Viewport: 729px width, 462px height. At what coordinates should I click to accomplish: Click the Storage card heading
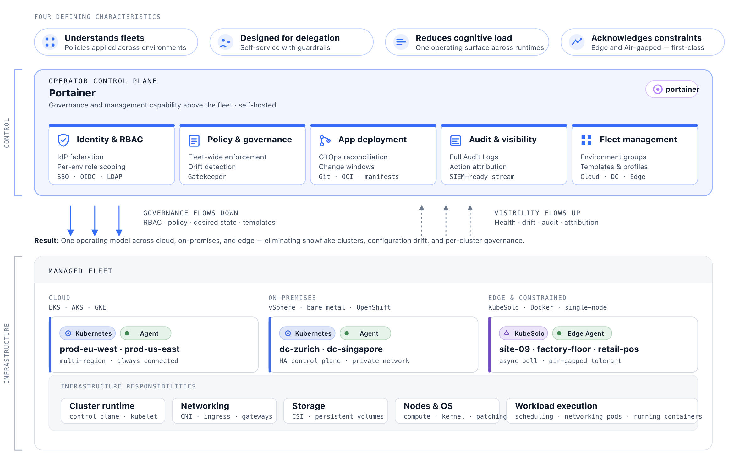click(309, 406)
